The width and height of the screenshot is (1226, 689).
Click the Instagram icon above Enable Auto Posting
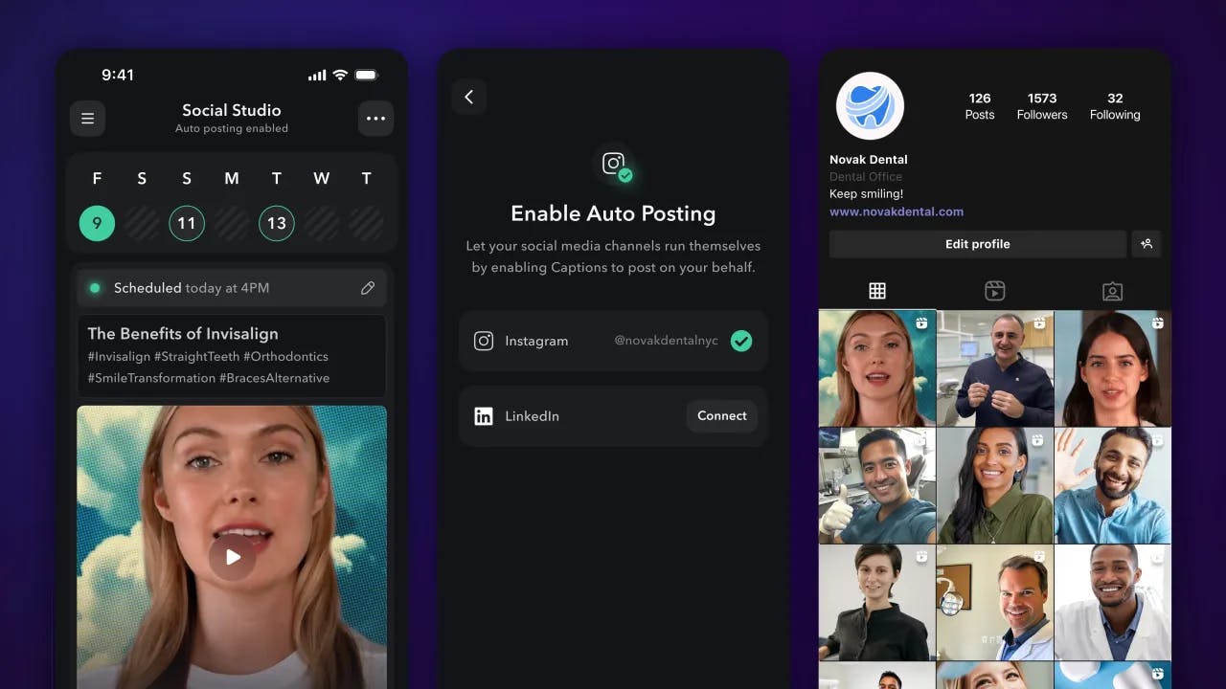tap(613, 164)
